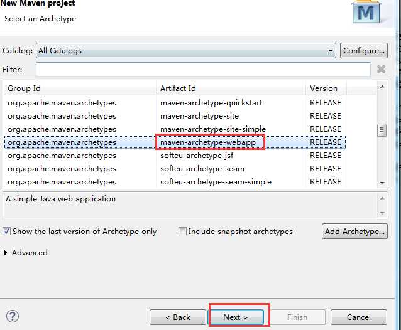Select the maven-archetype-site-simple row
Screen dimensions: 401x330
(175, 129)
